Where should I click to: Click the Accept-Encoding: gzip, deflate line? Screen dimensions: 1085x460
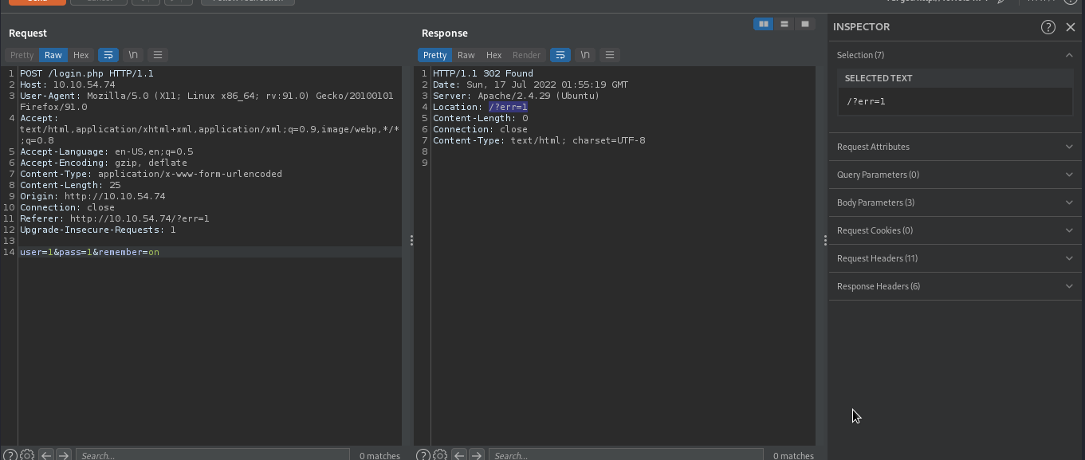pos(104,163)
